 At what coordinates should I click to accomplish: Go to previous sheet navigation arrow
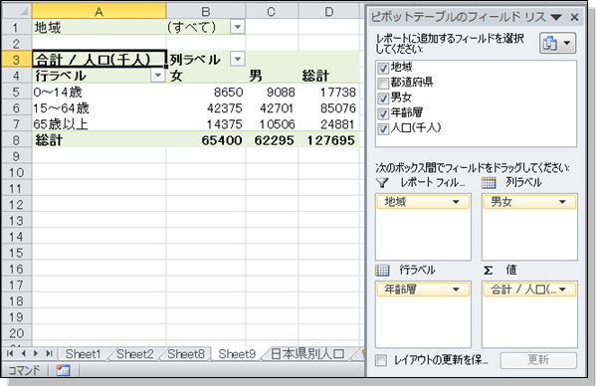(23, 354)
